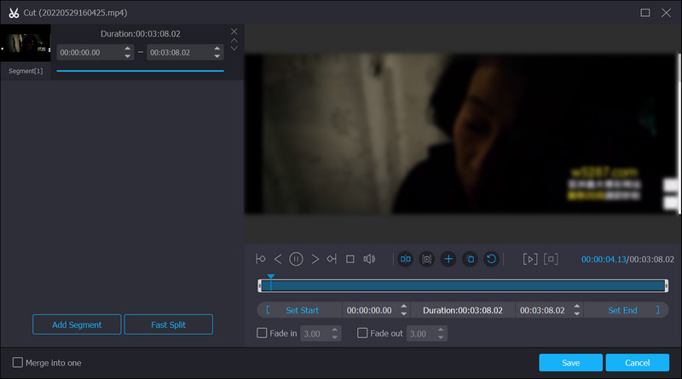The image size is (682, 379).
Task: Check the Merge into one option
Action: click(18, 363)
